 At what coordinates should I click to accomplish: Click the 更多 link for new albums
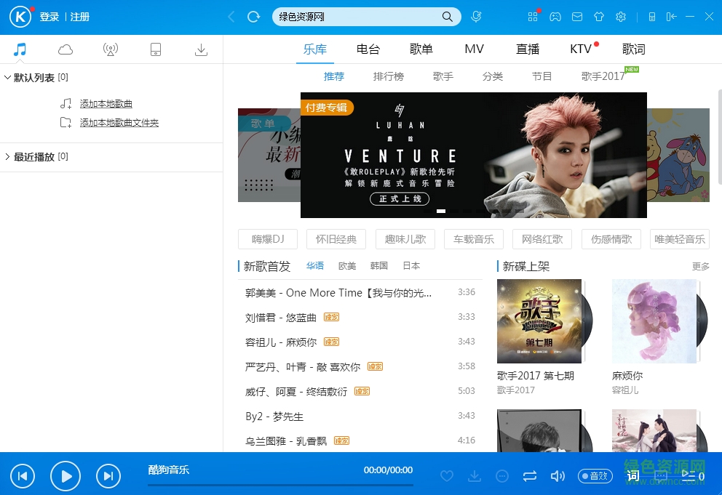pyautogui.click(x=700, y=266)
